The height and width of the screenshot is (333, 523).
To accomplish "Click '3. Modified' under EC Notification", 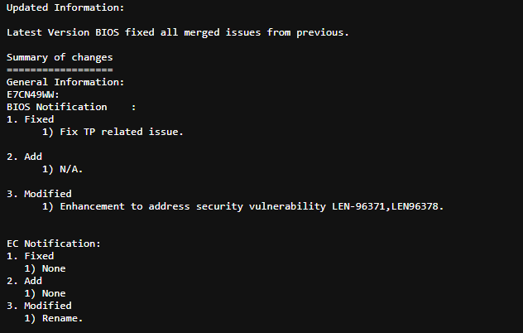I will point(39,306).
